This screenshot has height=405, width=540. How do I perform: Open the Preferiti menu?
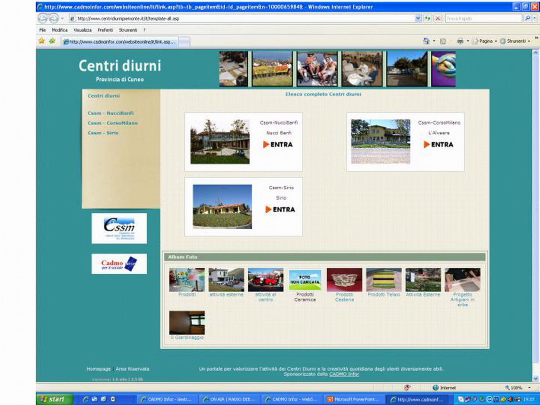(x=105, y=30)
